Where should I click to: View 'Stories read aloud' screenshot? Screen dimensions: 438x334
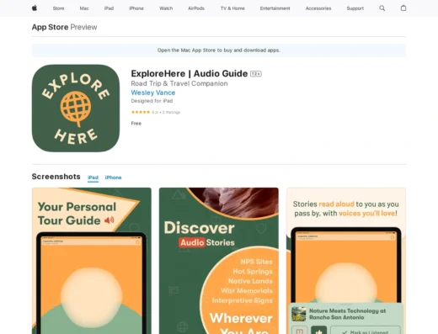pos(346,261)
